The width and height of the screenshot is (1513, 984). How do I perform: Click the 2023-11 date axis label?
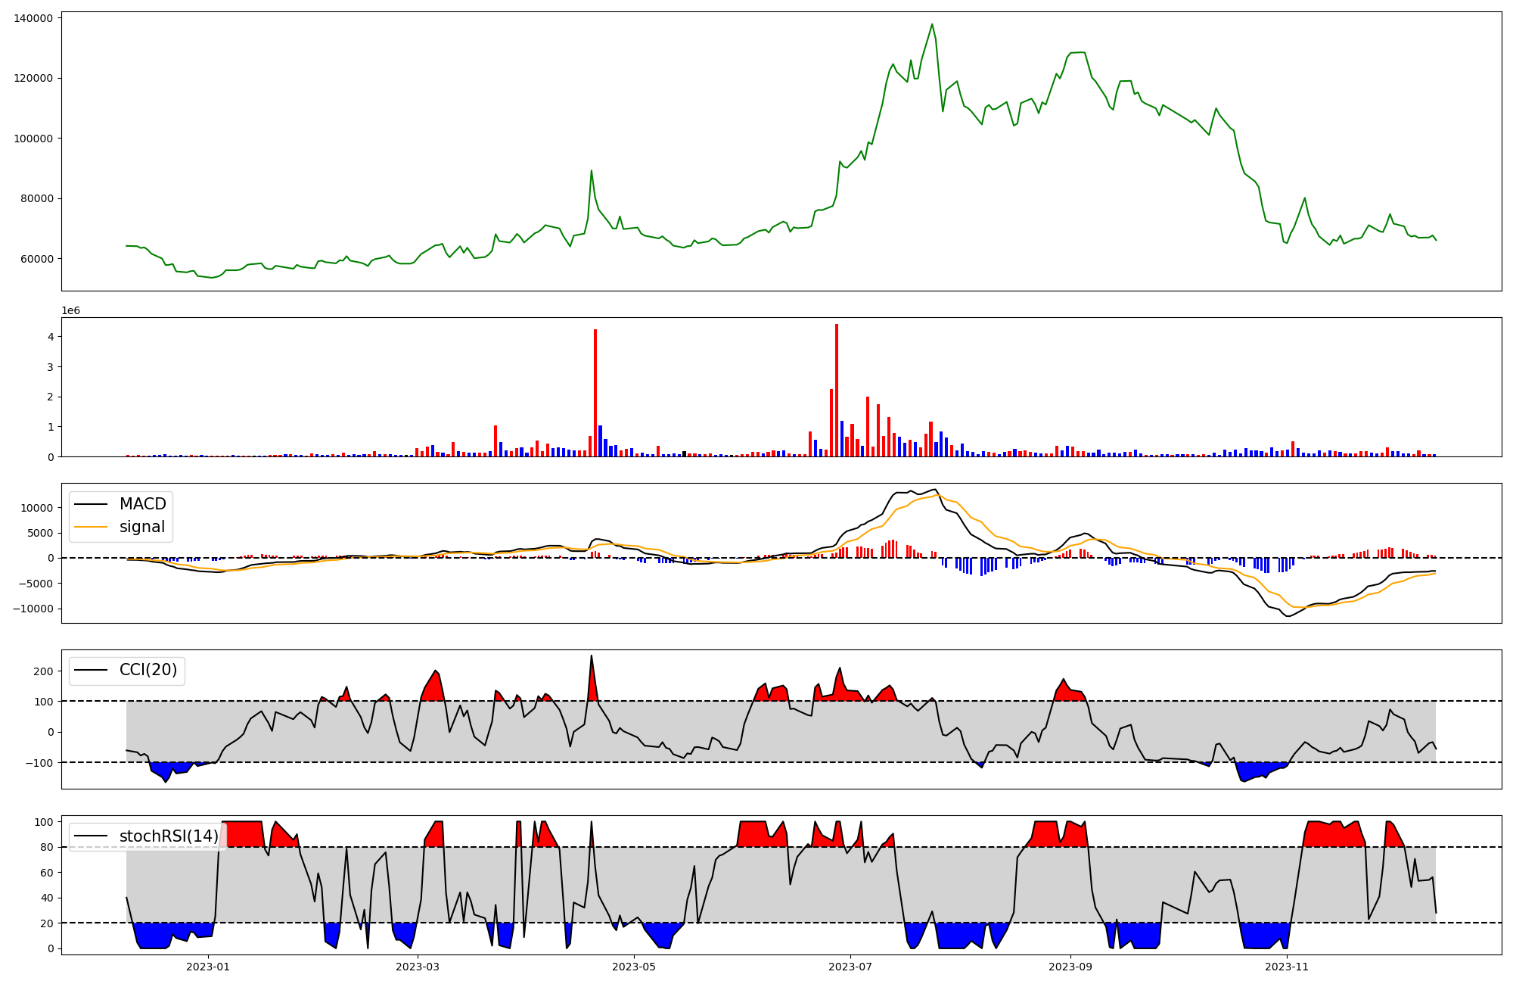tap(1287, 967)
